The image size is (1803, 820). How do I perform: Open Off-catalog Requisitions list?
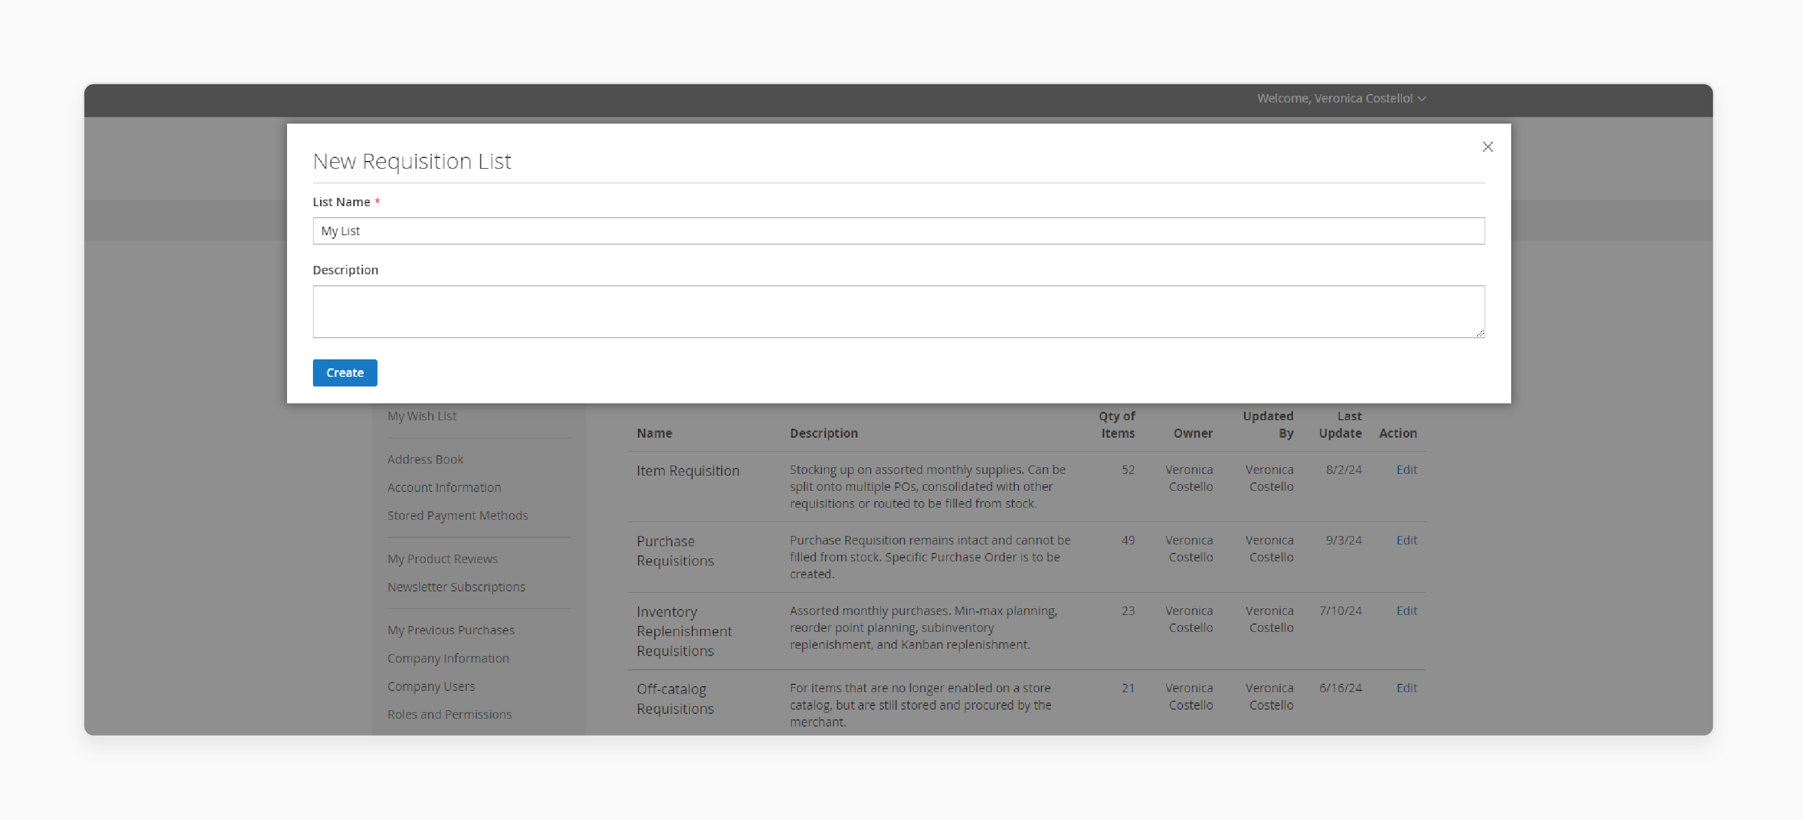[x=675, y=698]
